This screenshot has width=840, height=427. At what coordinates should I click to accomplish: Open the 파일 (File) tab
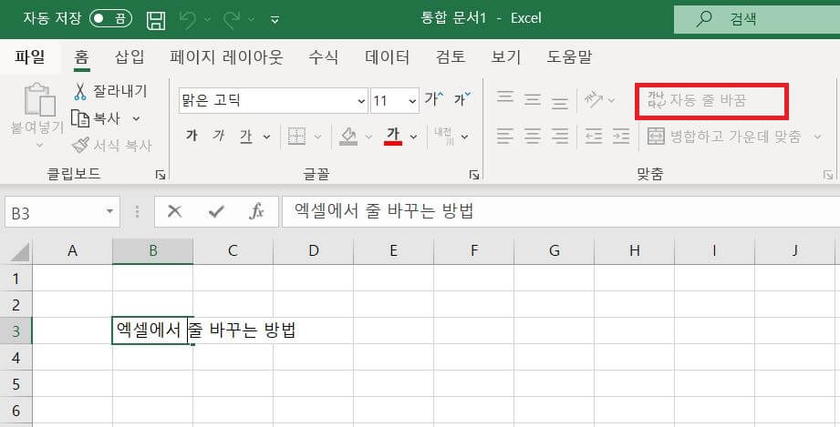[30, 56]
